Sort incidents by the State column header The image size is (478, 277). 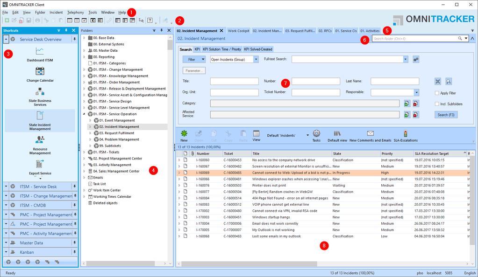click(356, 154)
